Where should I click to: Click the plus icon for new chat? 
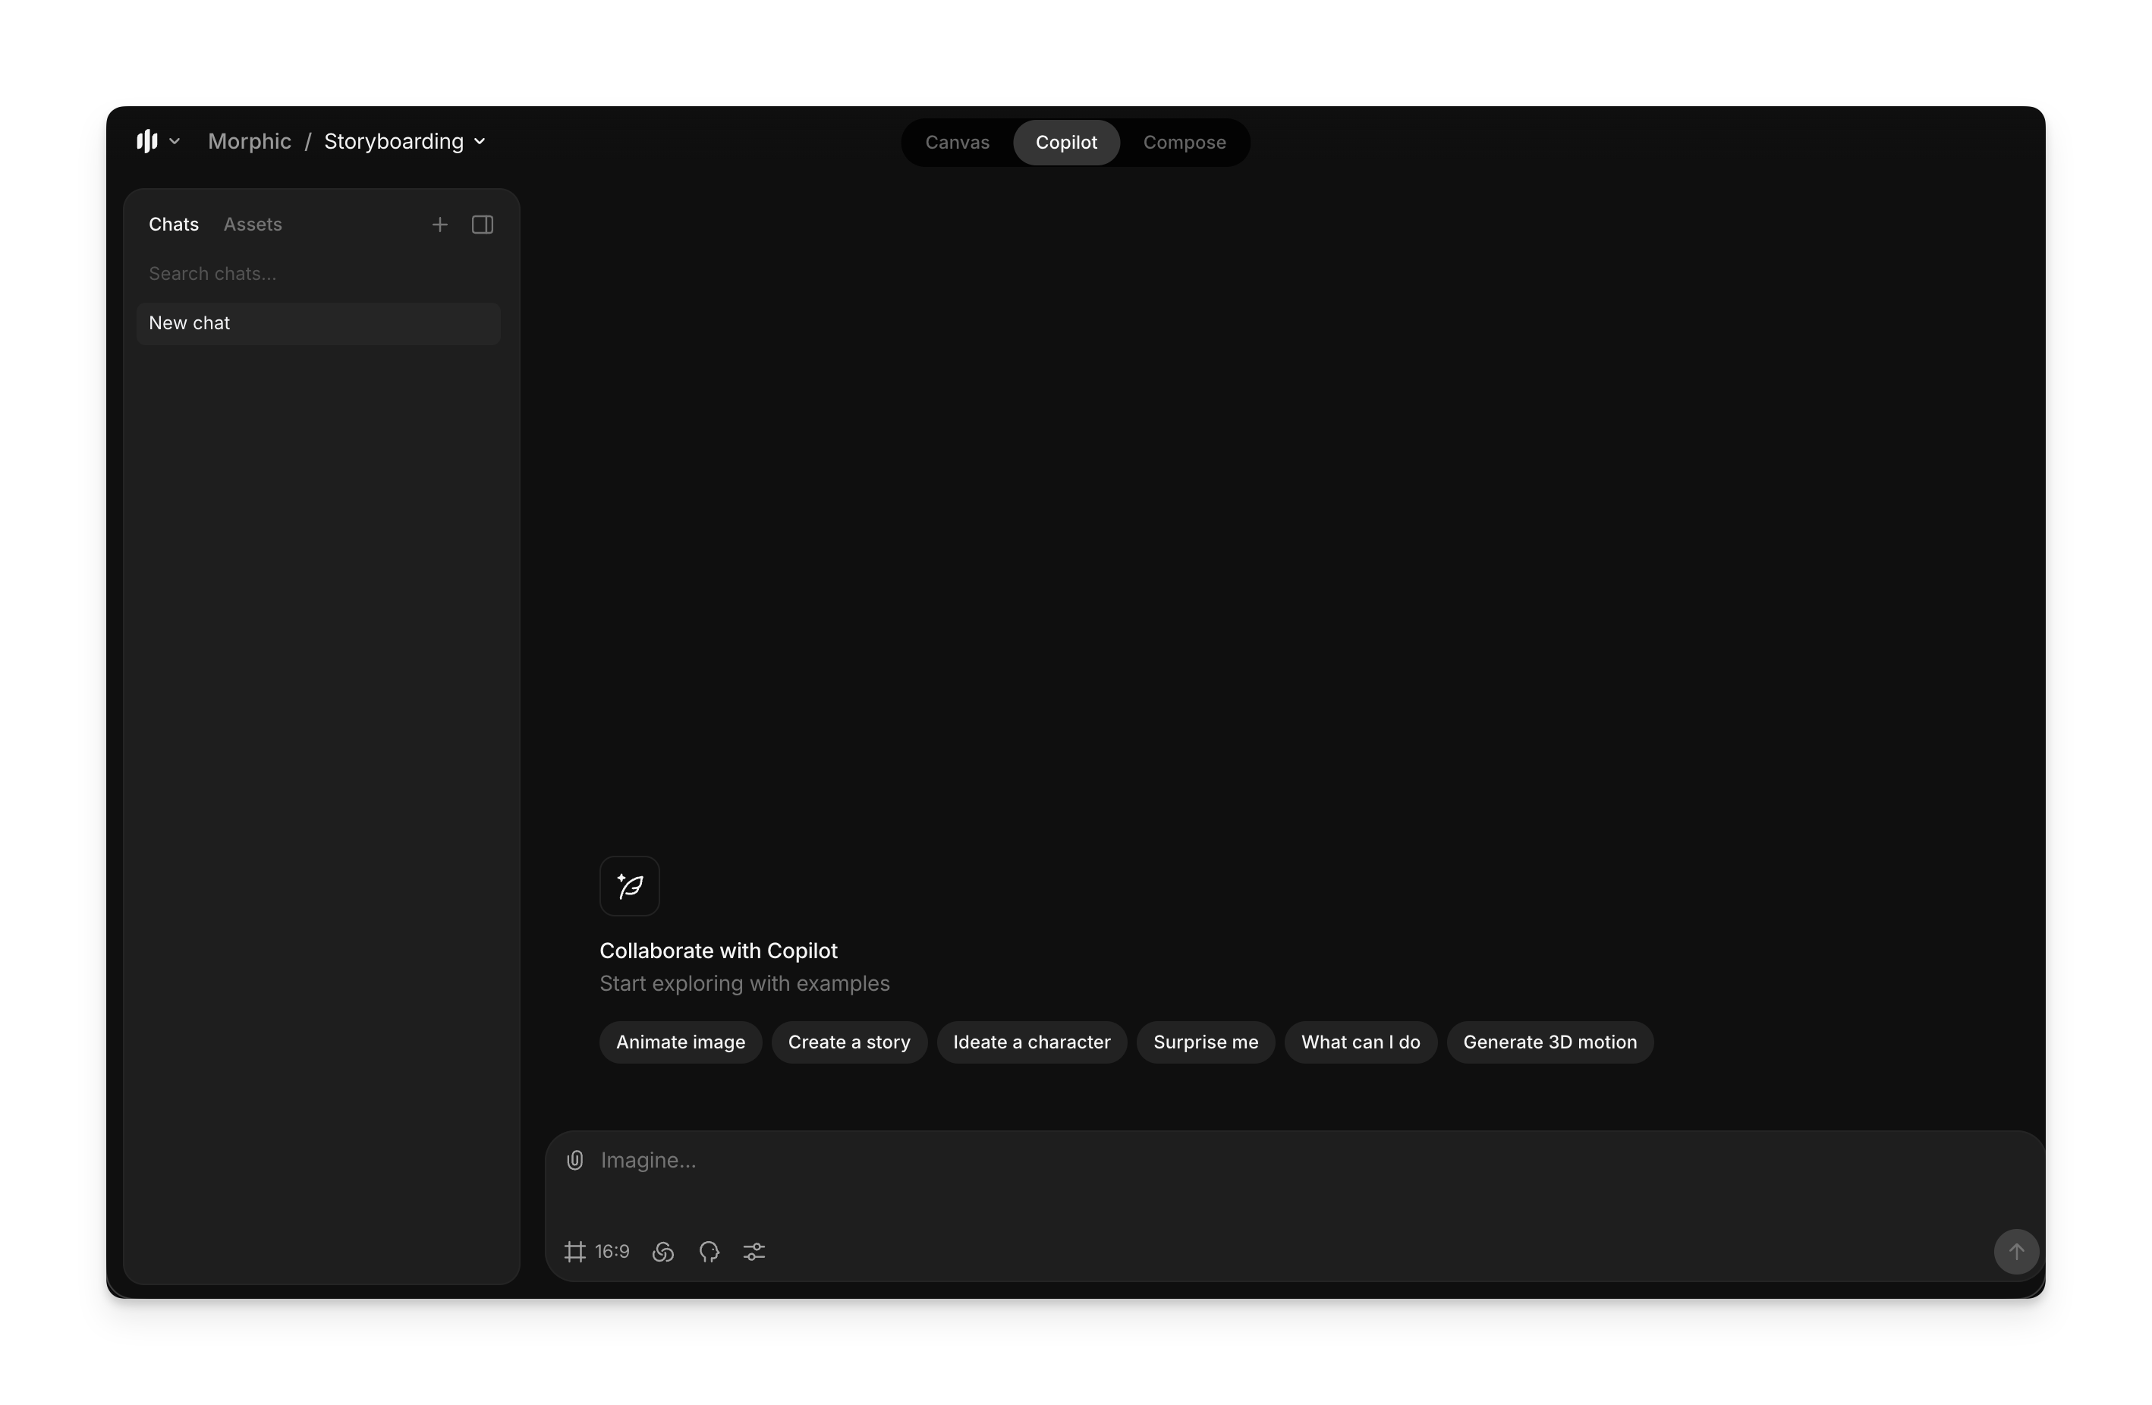439,225
